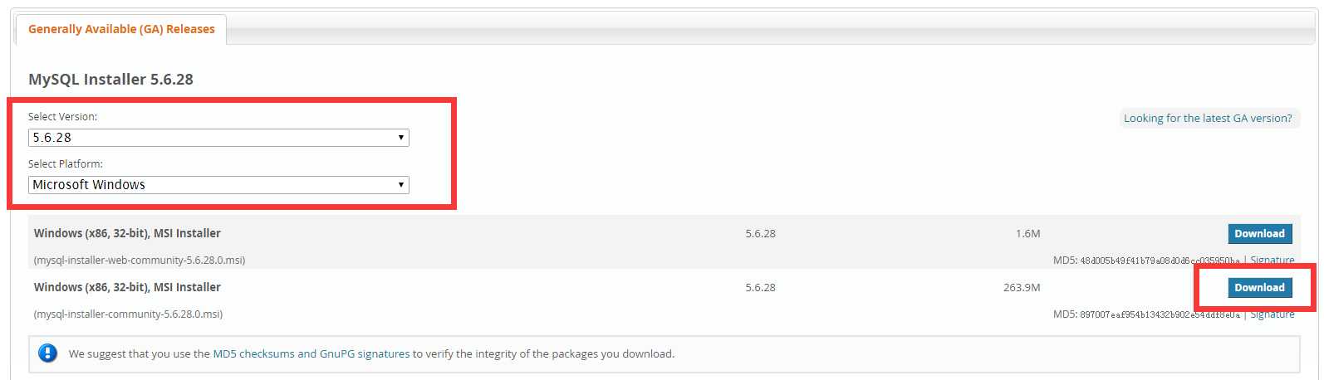1324x380 pixels.
Task: Open the Select Version dropdown showing 5.6.28
Action: pos(218,138)
